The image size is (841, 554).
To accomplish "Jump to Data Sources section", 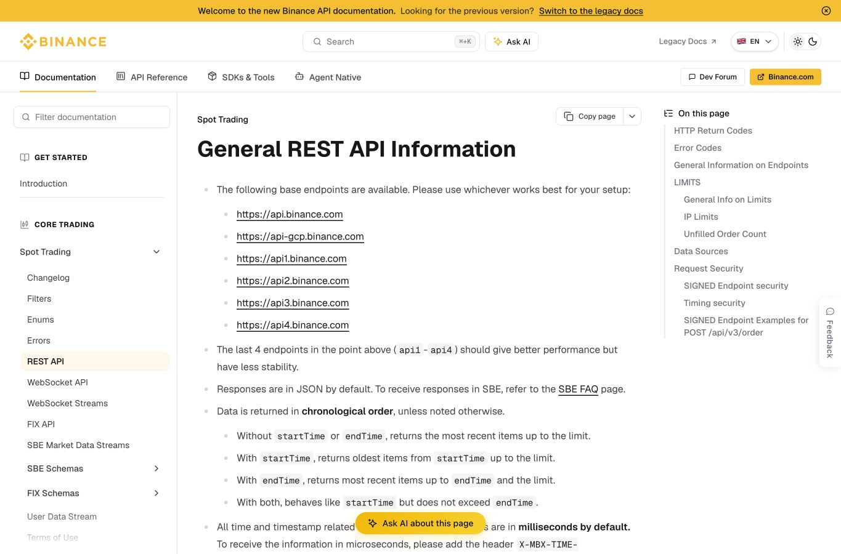I will tap(701, 251).
